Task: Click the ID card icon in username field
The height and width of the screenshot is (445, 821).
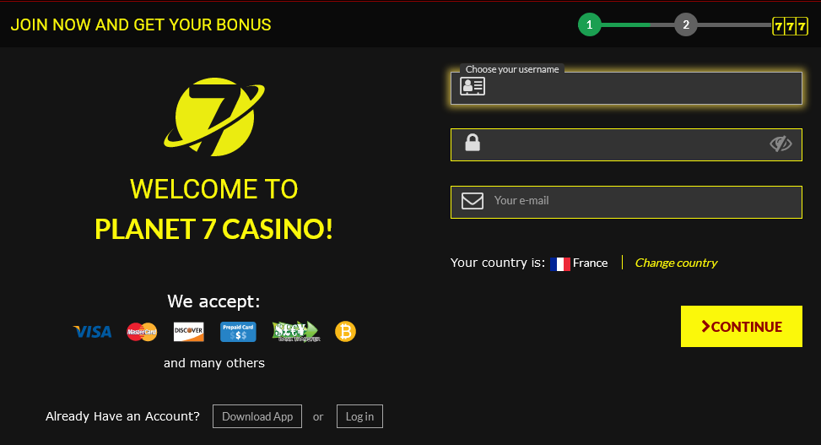Action: click(473, 86)
